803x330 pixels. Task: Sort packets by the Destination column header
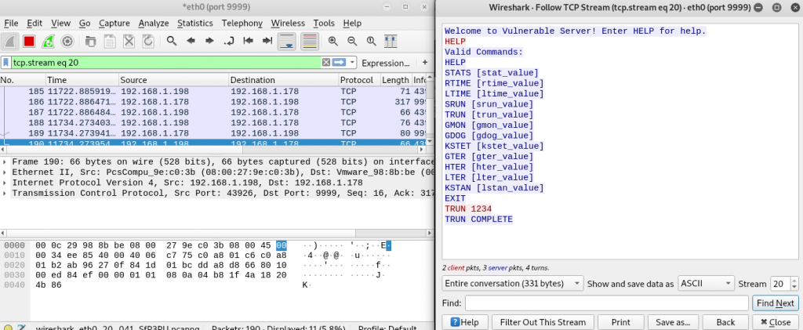point(283,80)
